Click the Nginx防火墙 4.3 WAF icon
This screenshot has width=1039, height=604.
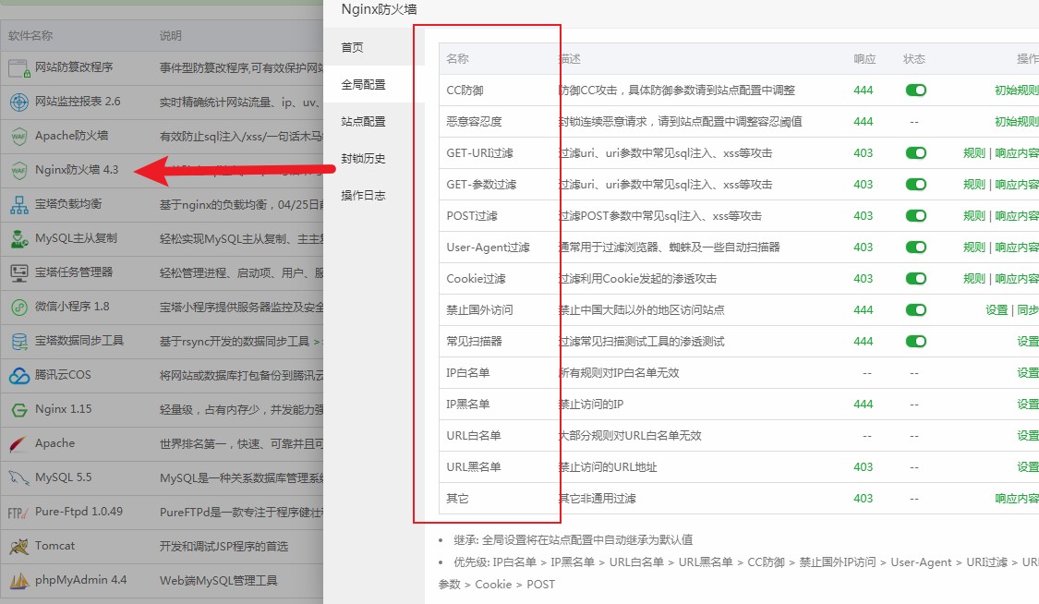19,171
